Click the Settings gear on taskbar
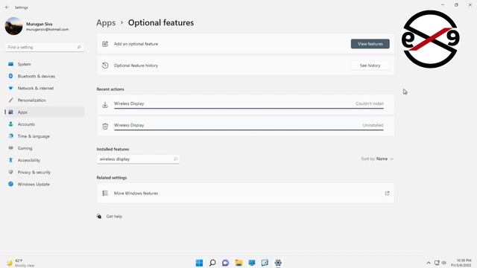The width and height of the screenshot is (477, 268). coord(278,263)
